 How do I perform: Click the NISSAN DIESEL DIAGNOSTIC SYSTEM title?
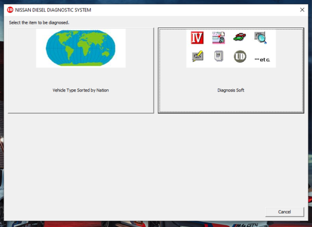click(53, 10)
